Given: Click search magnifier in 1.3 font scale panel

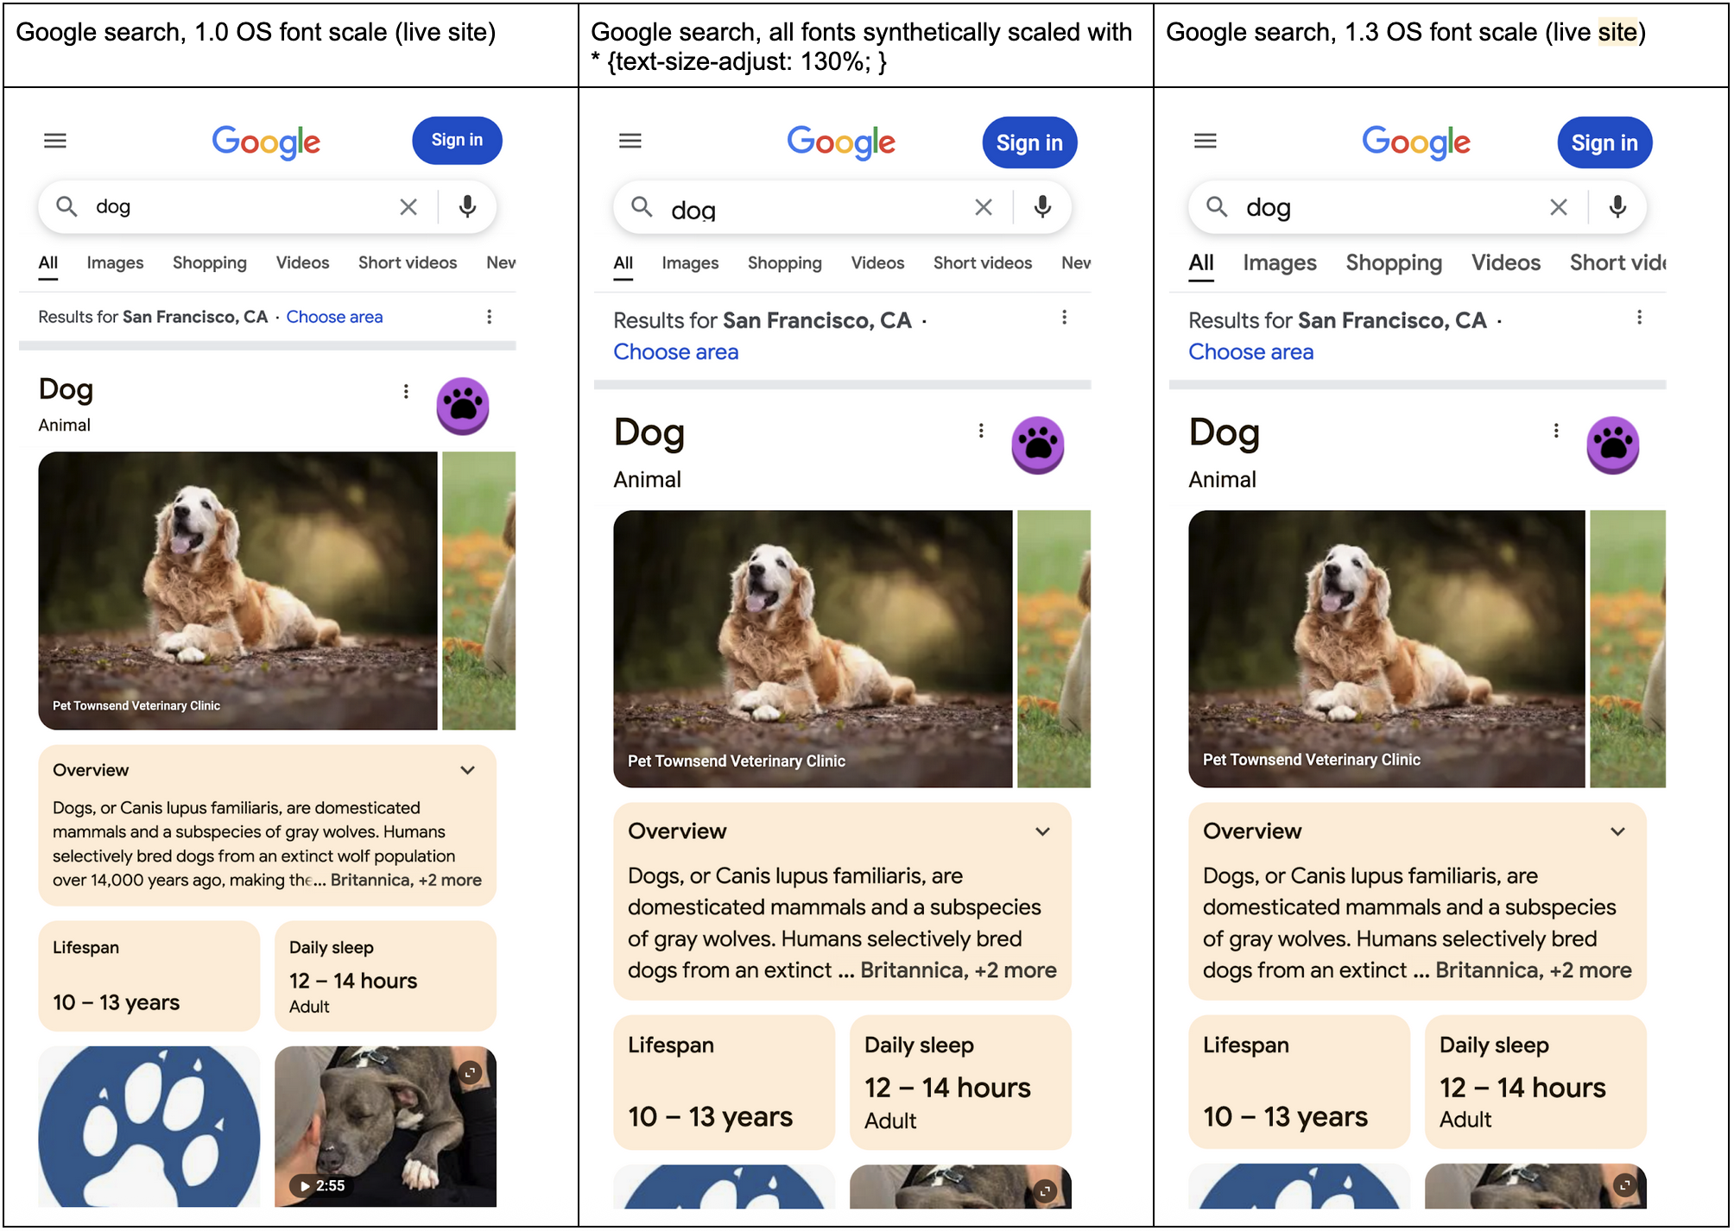Looking at the screenshot, I should click(1217, 206).
